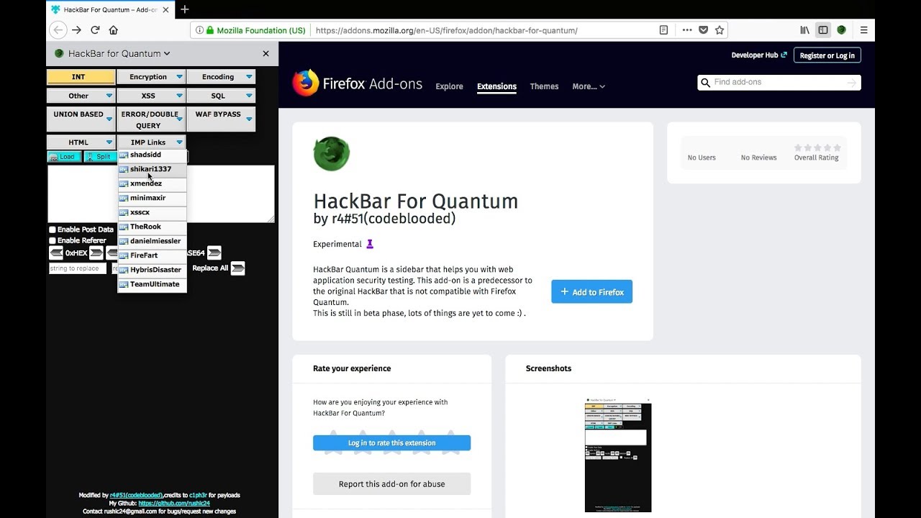Enable Referer checkbox
The height and width of the screenshot is (518, 921).
(x=53, y=240)
